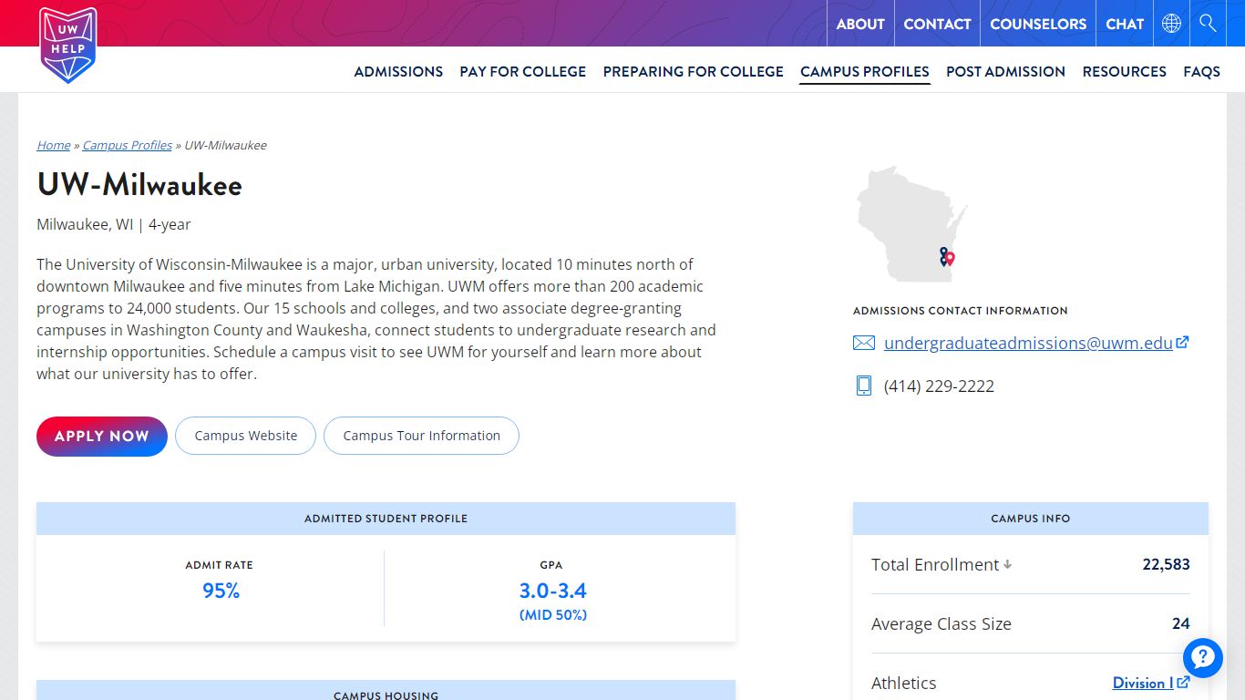Click the red location pin on map
The height and width of the screenshot is (700, 1245).
pos(950,259)
